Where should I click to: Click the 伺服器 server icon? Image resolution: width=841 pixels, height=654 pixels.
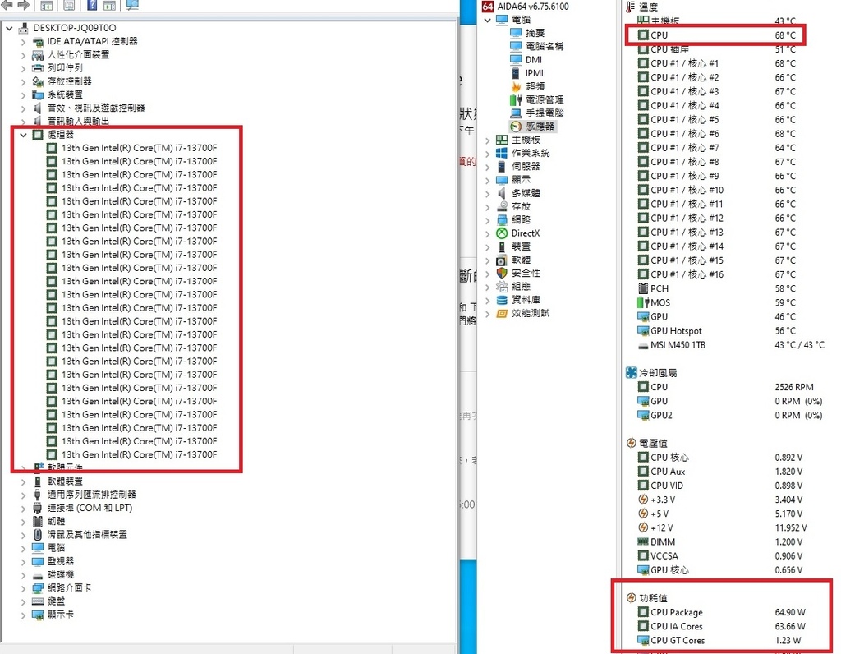click(502, 167)
